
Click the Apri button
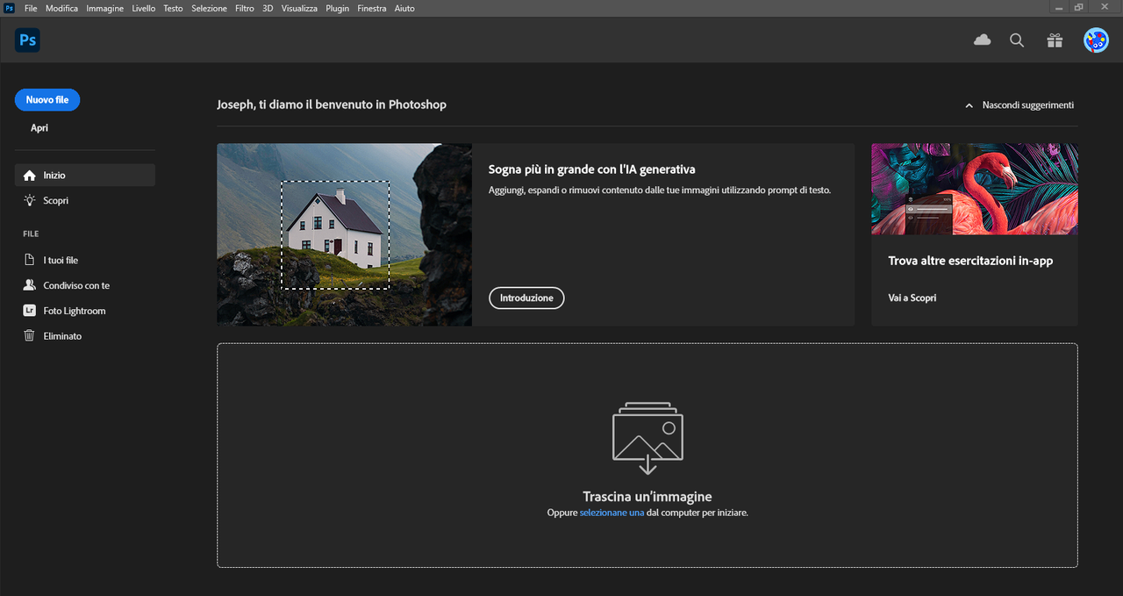click(39, 128)
